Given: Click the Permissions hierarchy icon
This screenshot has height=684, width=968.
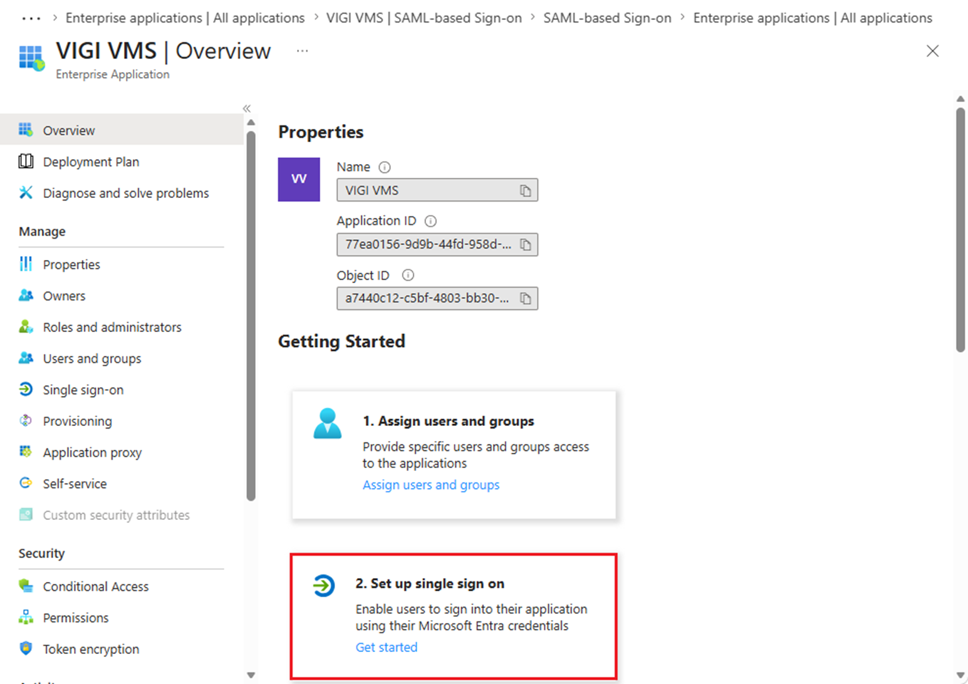Looking at the screenshot, I should point(26,617).
